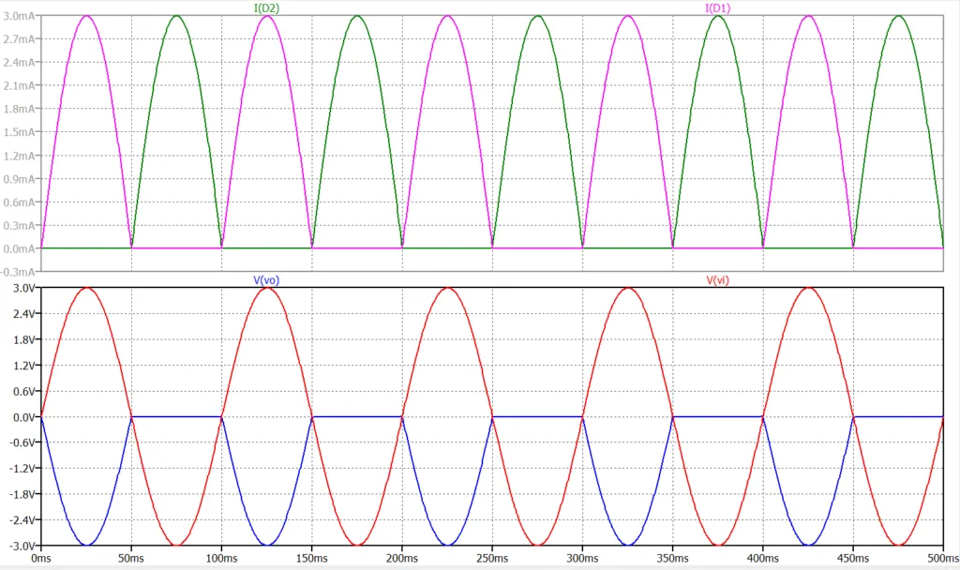Select the 2.4V voltage axis label
Screen dimensions: 960x570
tap(22, 313)
